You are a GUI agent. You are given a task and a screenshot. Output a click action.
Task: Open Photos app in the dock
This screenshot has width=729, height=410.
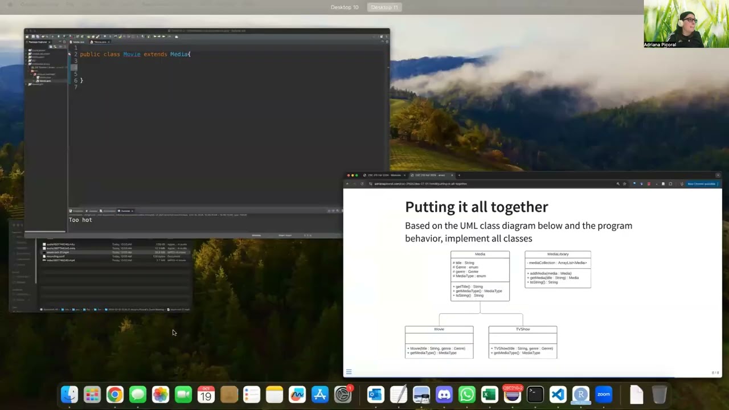click(161, 394)
